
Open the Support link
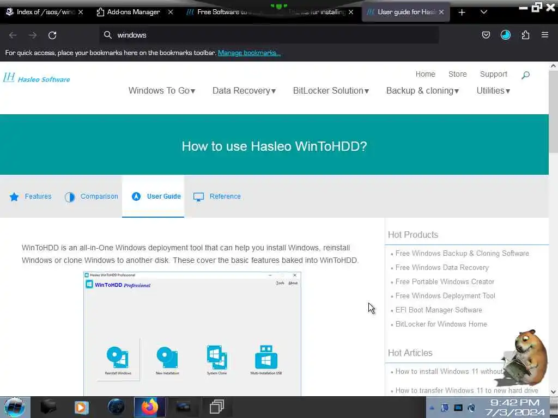pos(493,74)
